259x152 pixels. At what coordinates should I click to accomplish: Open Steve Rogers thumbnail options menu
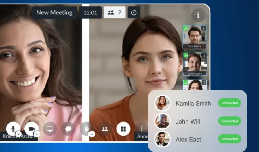click(x=204, y=28)
